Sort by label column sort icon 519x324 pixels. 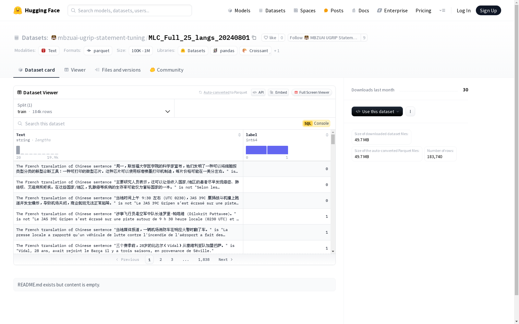(327, 135)
